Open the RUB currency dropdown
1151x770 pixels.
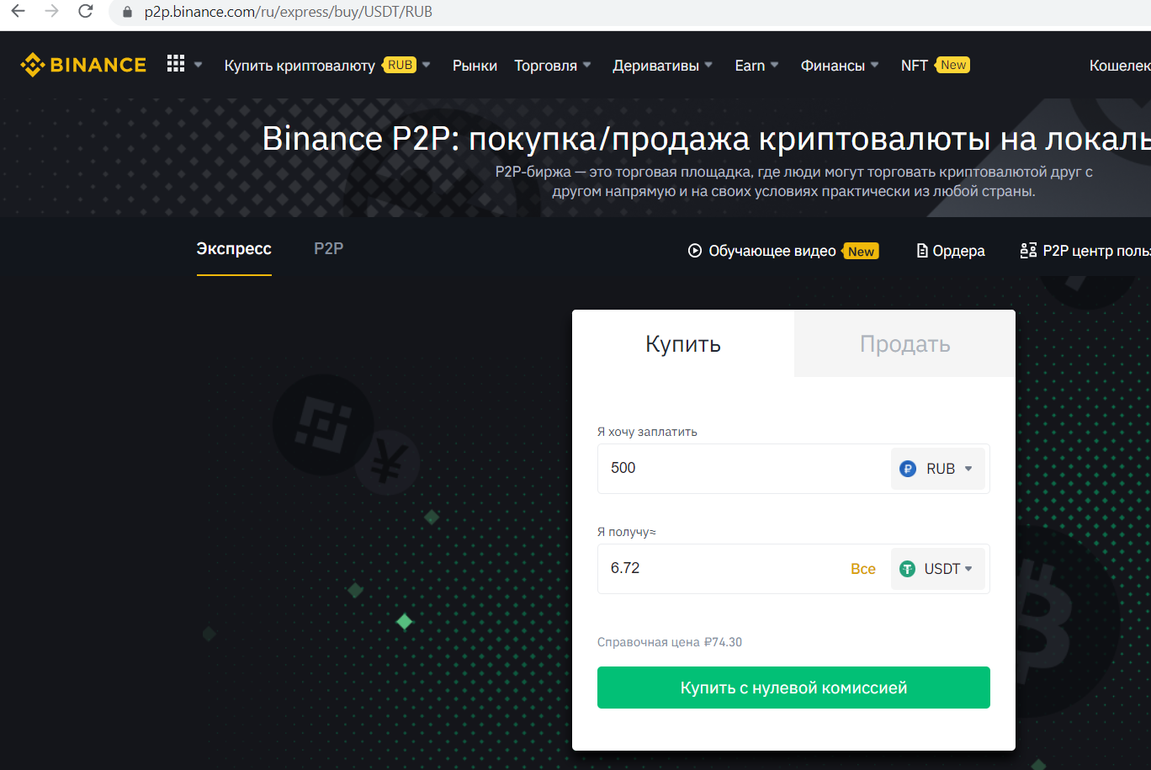[938, 469]
